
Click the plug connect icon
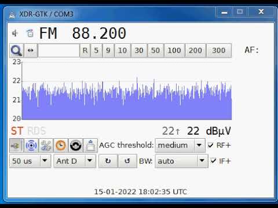click(x=16, y=146)
